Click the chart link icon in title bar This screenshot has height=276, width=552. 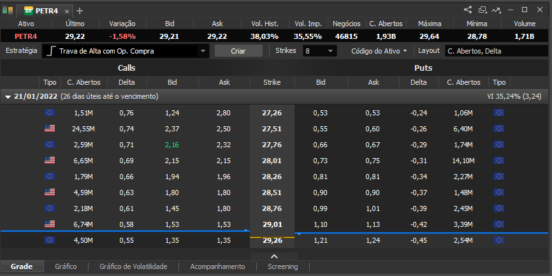496,10
